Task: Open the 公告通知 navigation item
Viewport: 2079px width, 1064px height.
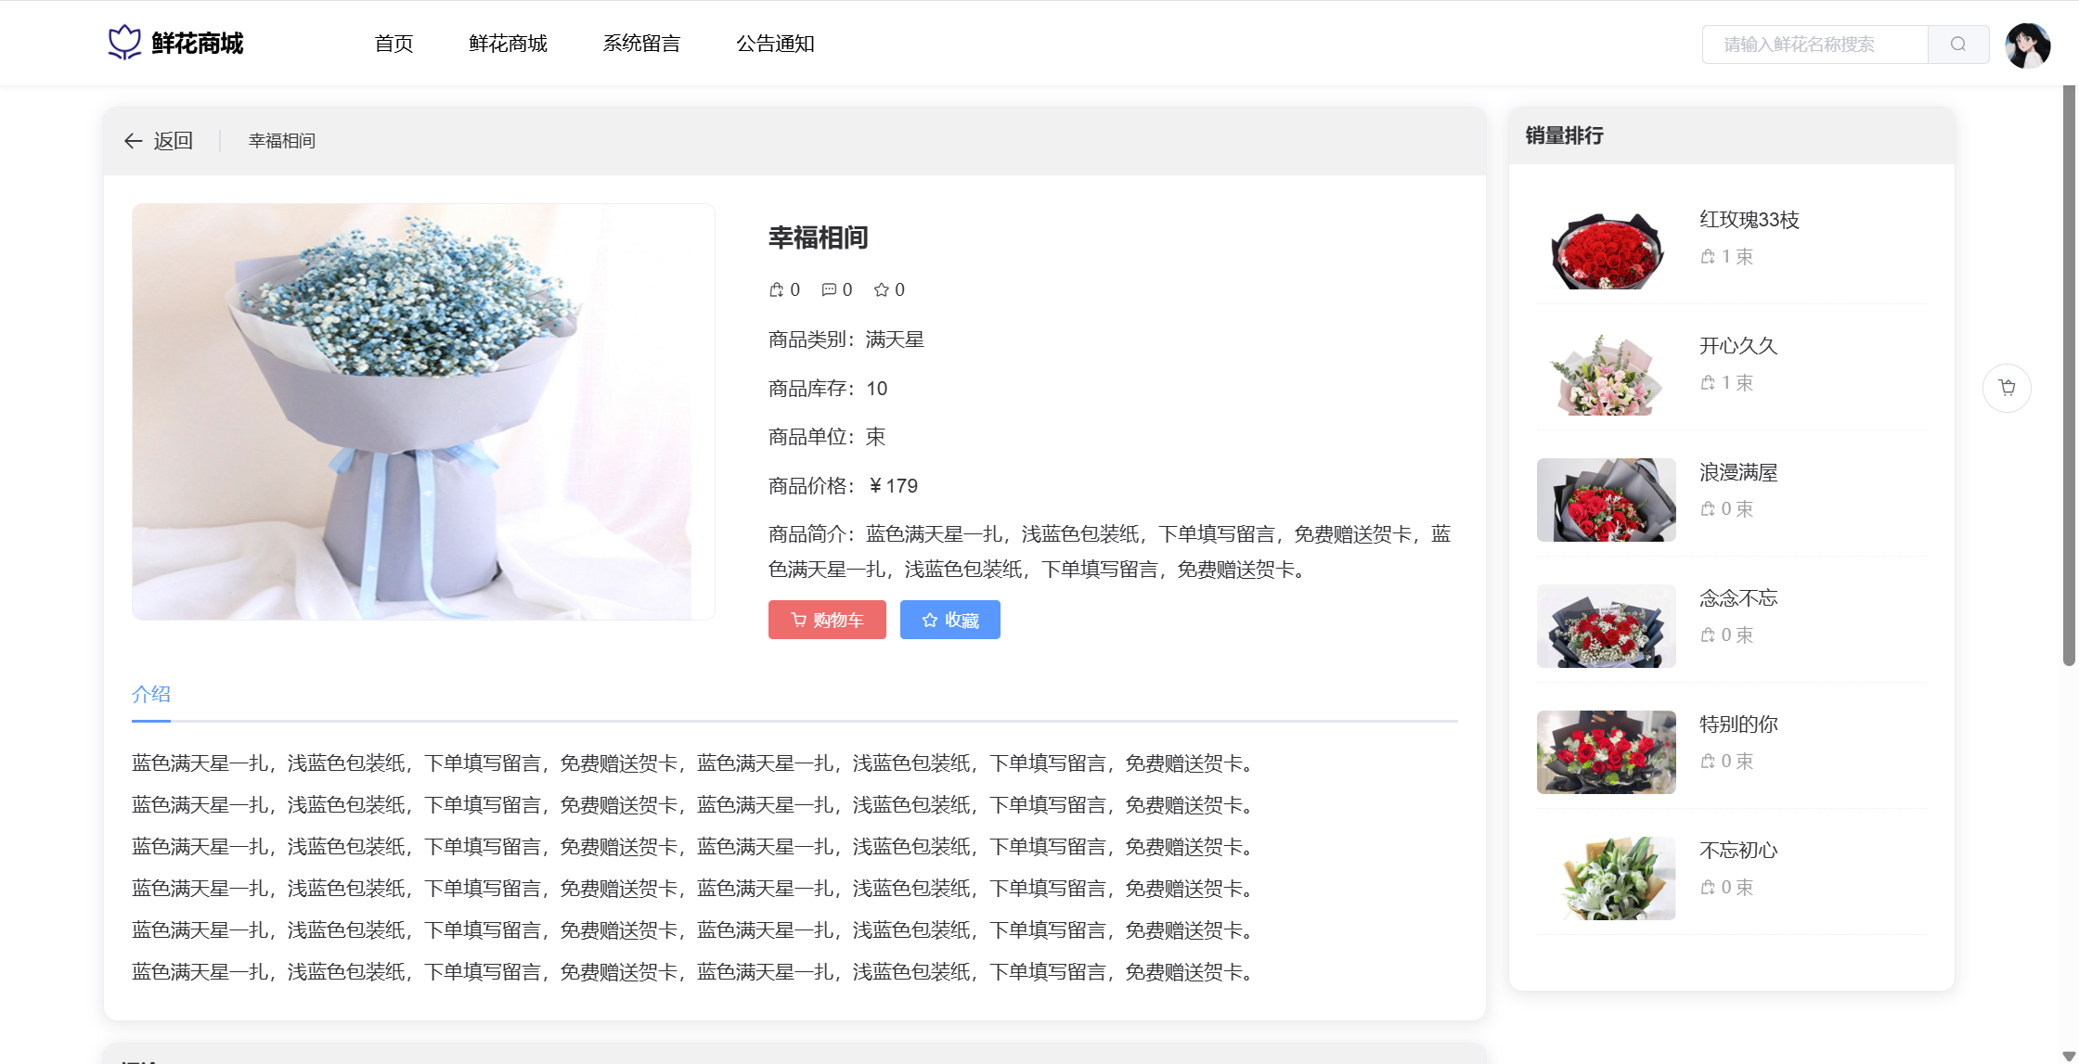Action: pos(775,44)
